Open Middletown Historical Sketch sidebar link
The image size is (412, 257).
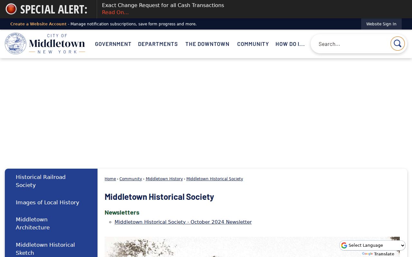click(x=45, y=249)
